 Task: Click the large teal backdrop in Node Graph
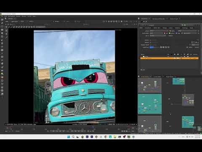pyautogui.click(x=150, y=104)
